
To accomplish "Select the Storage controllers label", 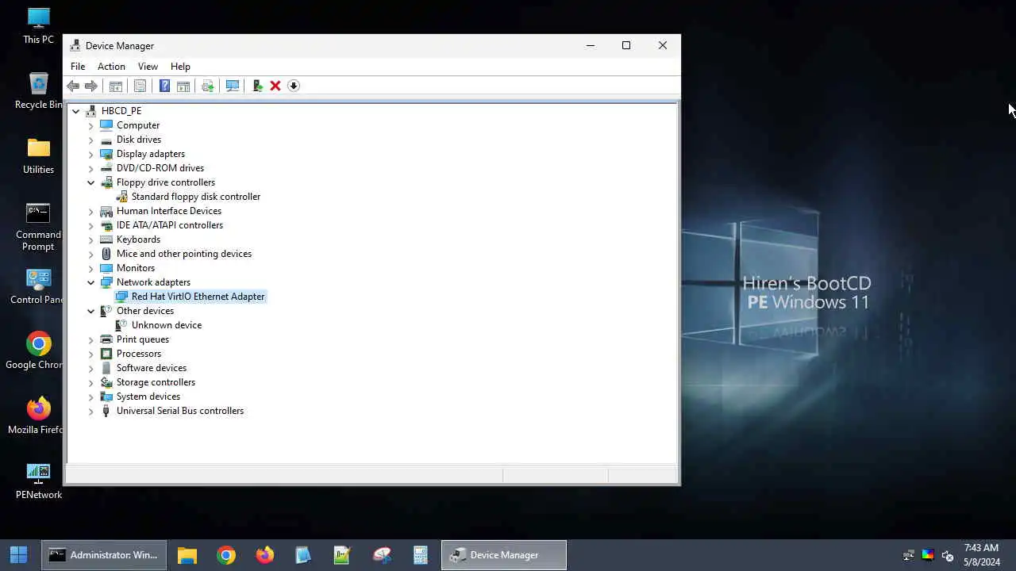I will pos(156,382).
